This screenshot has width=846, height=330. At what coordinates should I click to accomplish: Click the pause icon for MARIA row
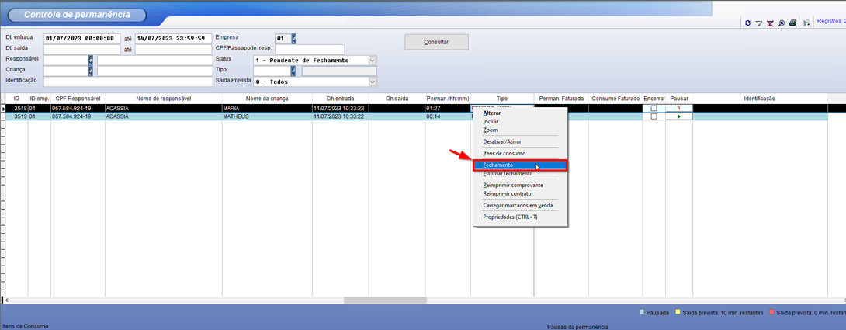click(x=679, y=109)
